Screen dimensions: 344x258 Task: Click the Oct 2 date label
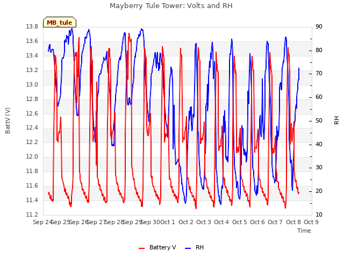186,222
